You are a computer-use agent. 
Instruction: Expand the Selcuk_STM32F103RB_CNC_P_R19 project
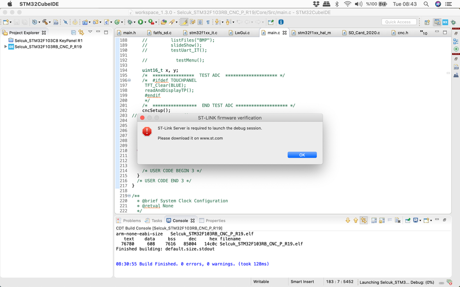5,46
